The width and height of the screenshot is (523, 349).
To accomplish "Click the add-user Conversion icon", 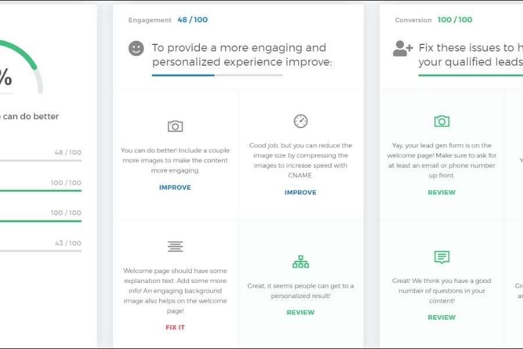I will (402, 49).
